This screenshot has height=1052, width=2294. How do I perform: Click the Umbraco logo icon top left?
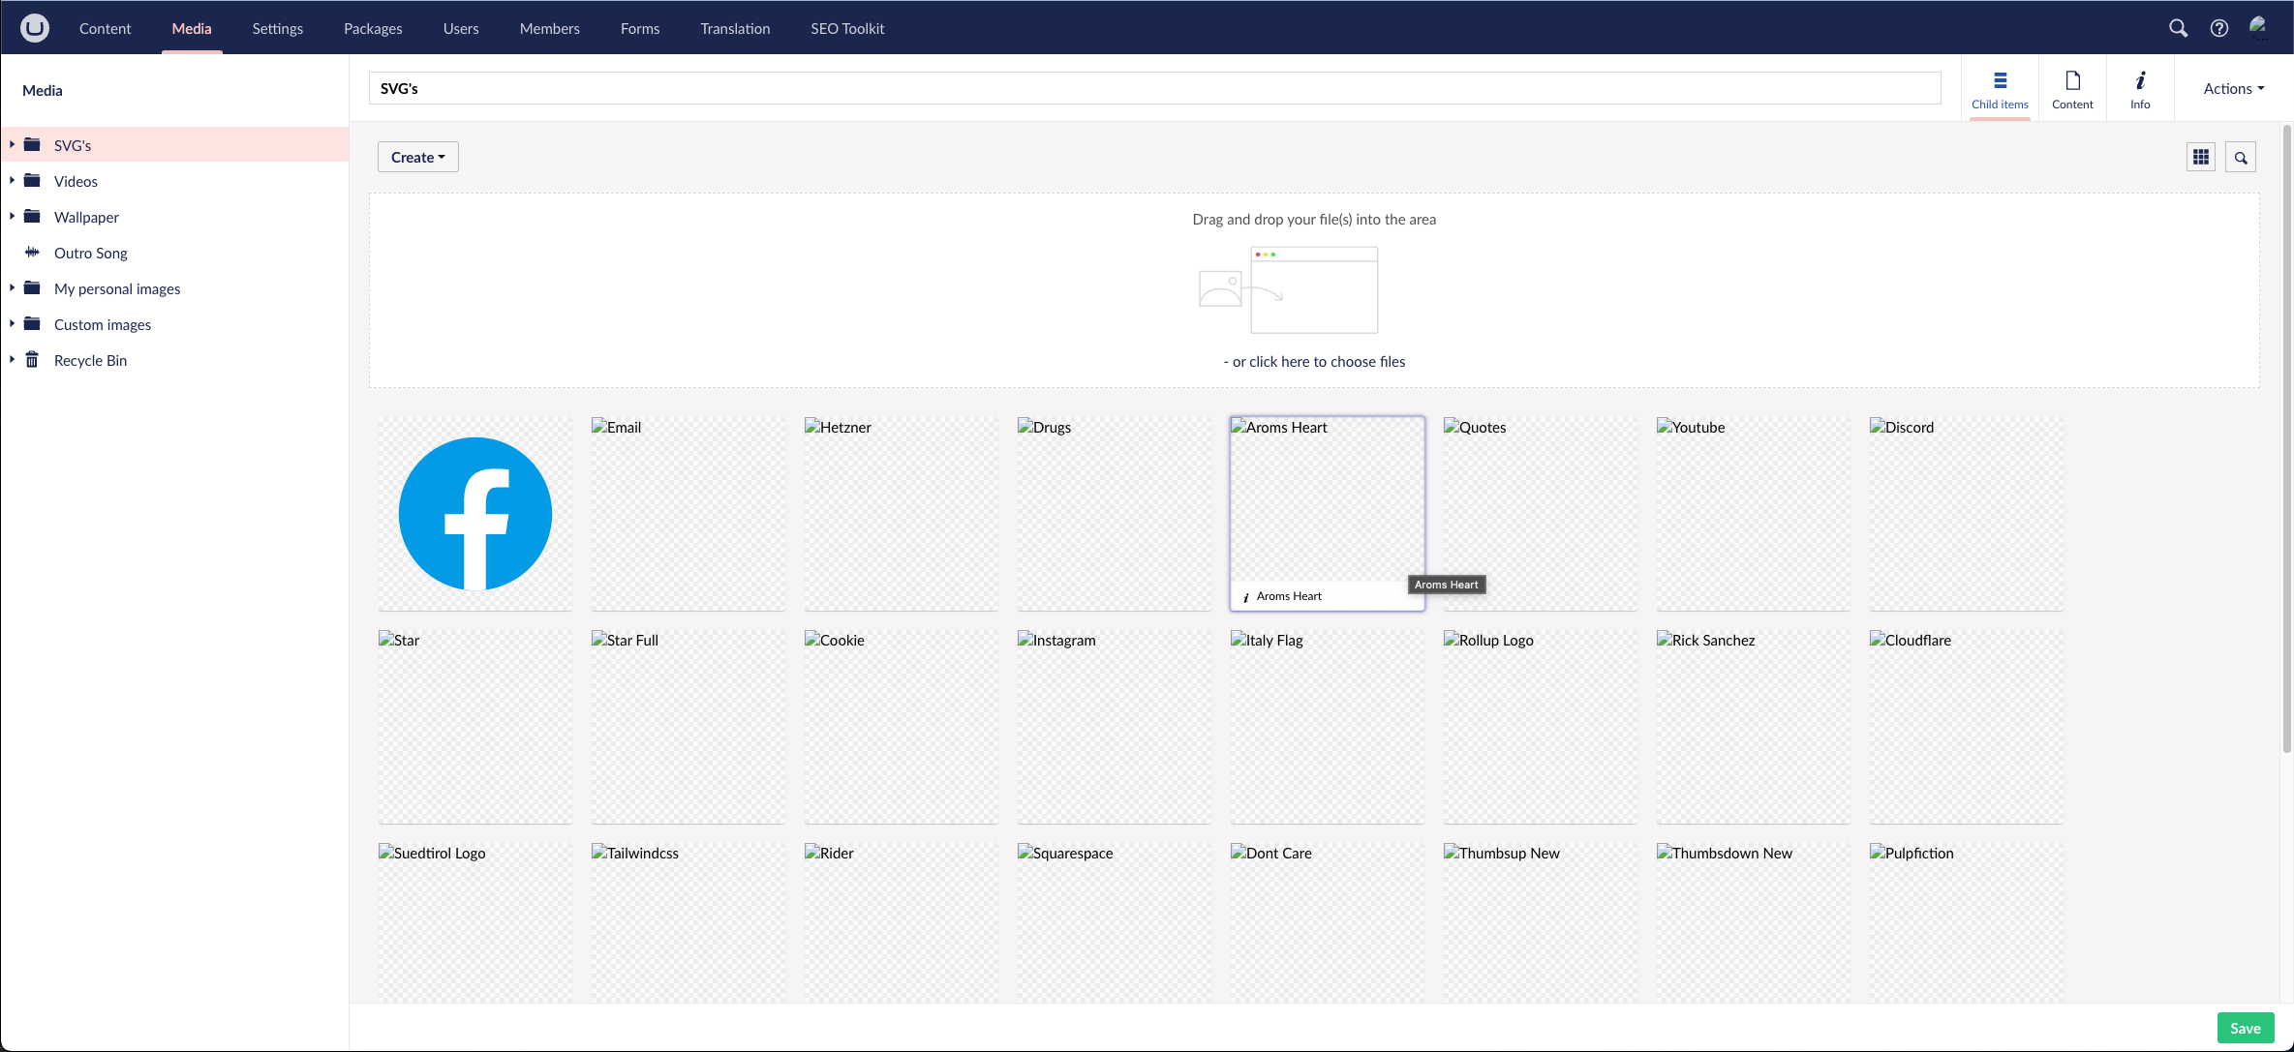pos(35,28)
